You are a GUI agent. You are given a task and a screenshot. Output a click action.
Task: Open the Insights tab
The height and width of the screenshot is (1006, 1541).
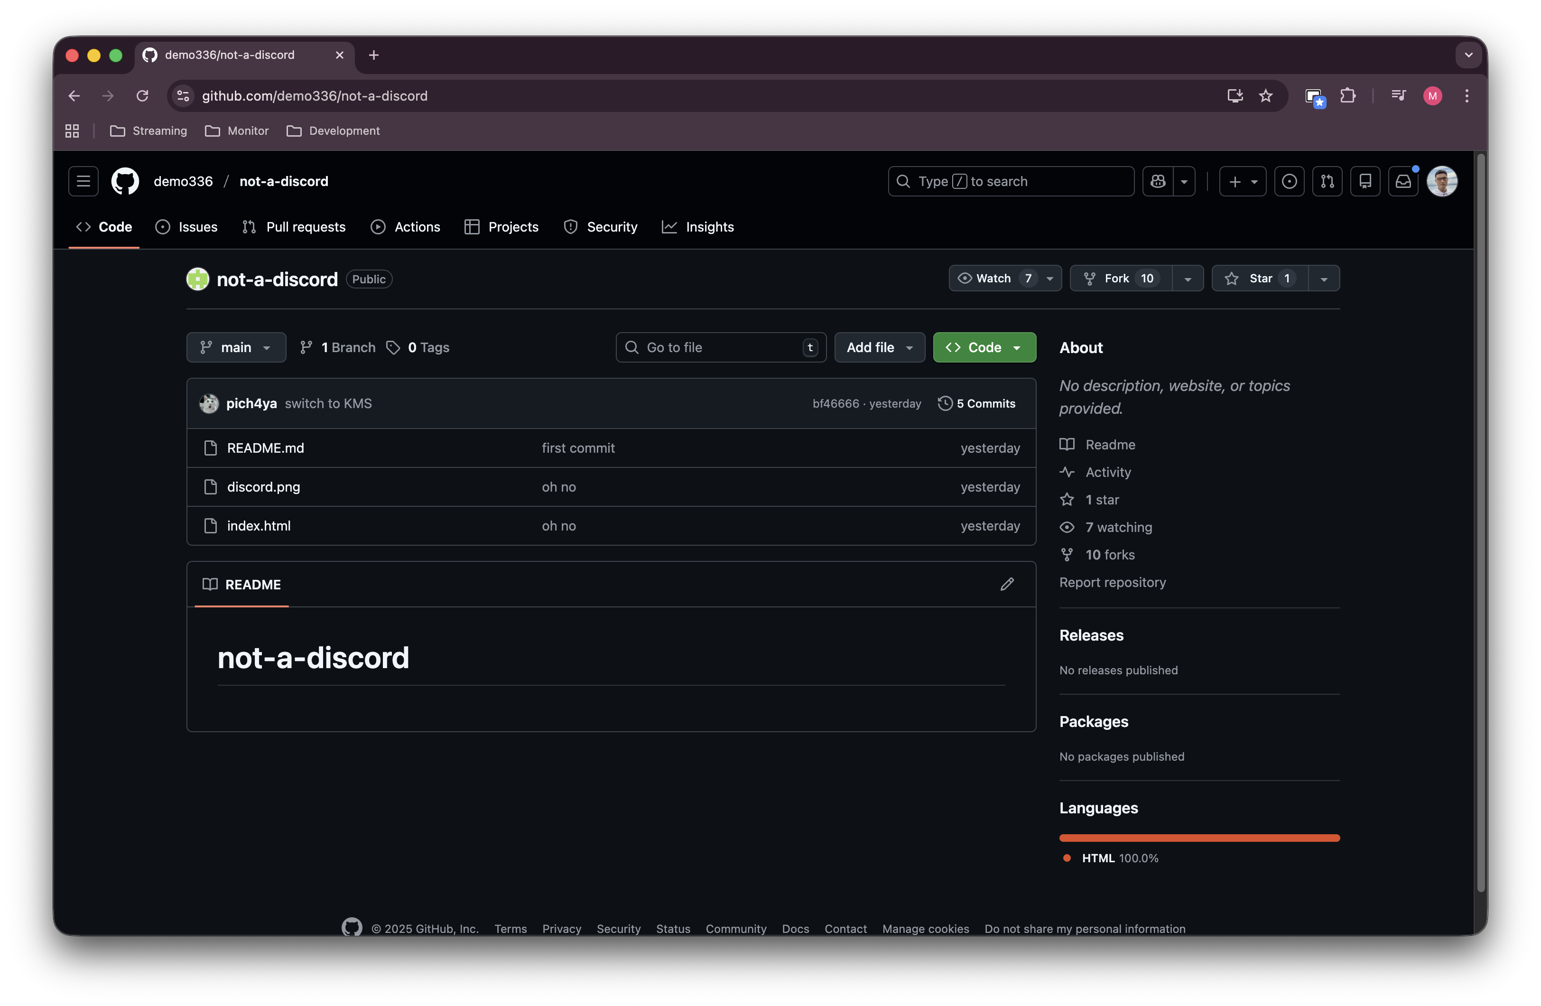coord(698,227)
